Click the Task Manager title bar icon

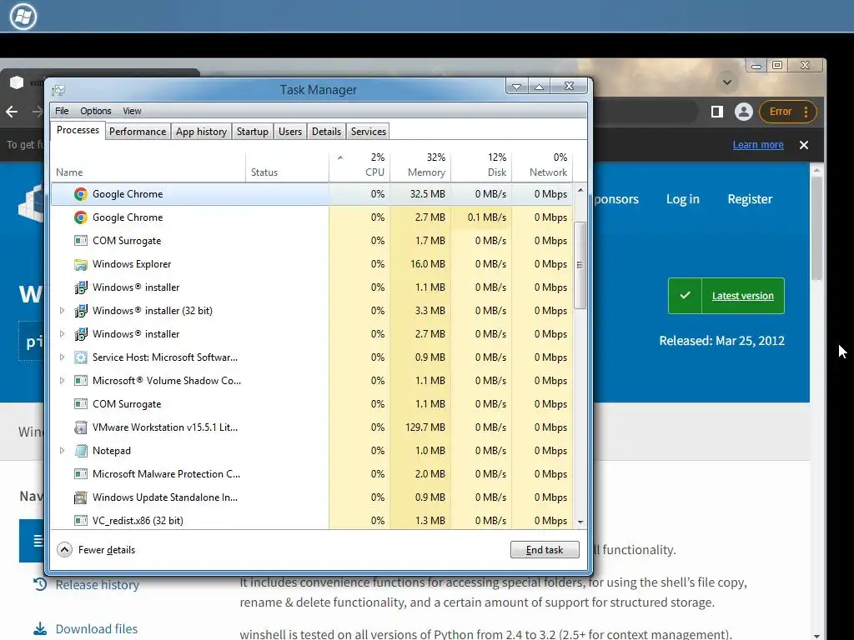pos(58,90)
